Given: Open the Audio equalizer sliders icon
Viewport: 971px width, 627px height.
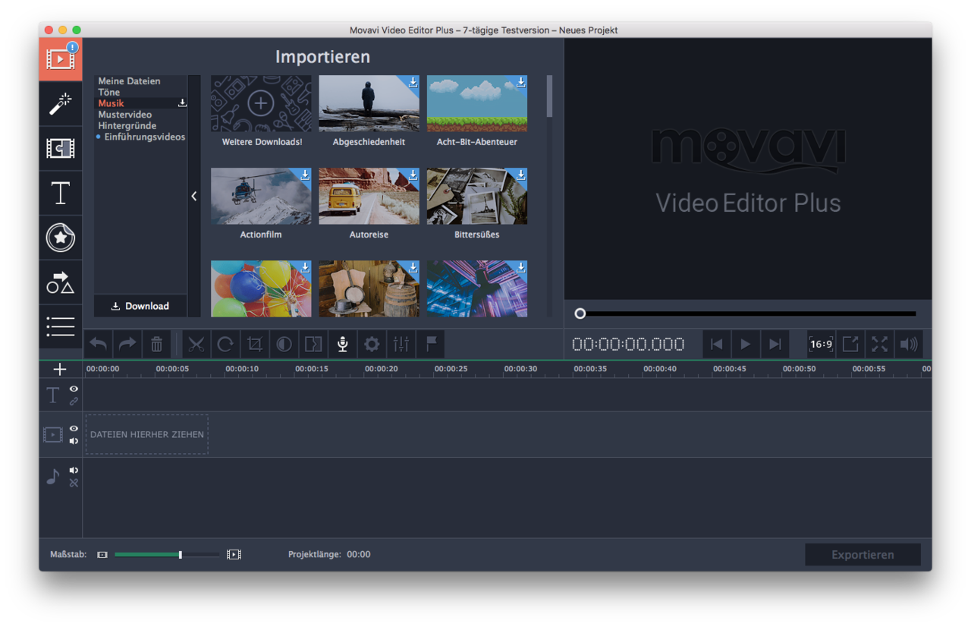Looking at the screenshot, I should tap(401, 345).
